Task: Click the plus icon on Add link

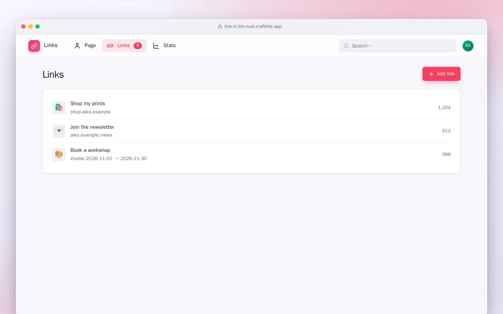Action: tap(431, 74)
